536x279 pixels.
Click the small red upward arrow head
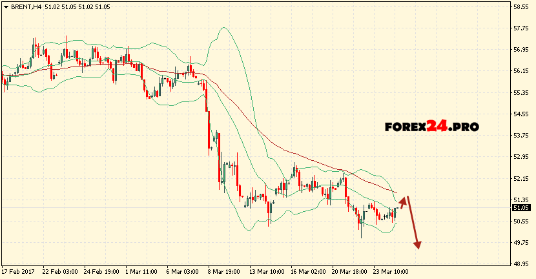404,200
